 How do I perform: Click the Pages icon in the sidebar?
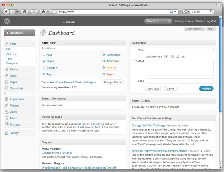[x=7, y=82]
